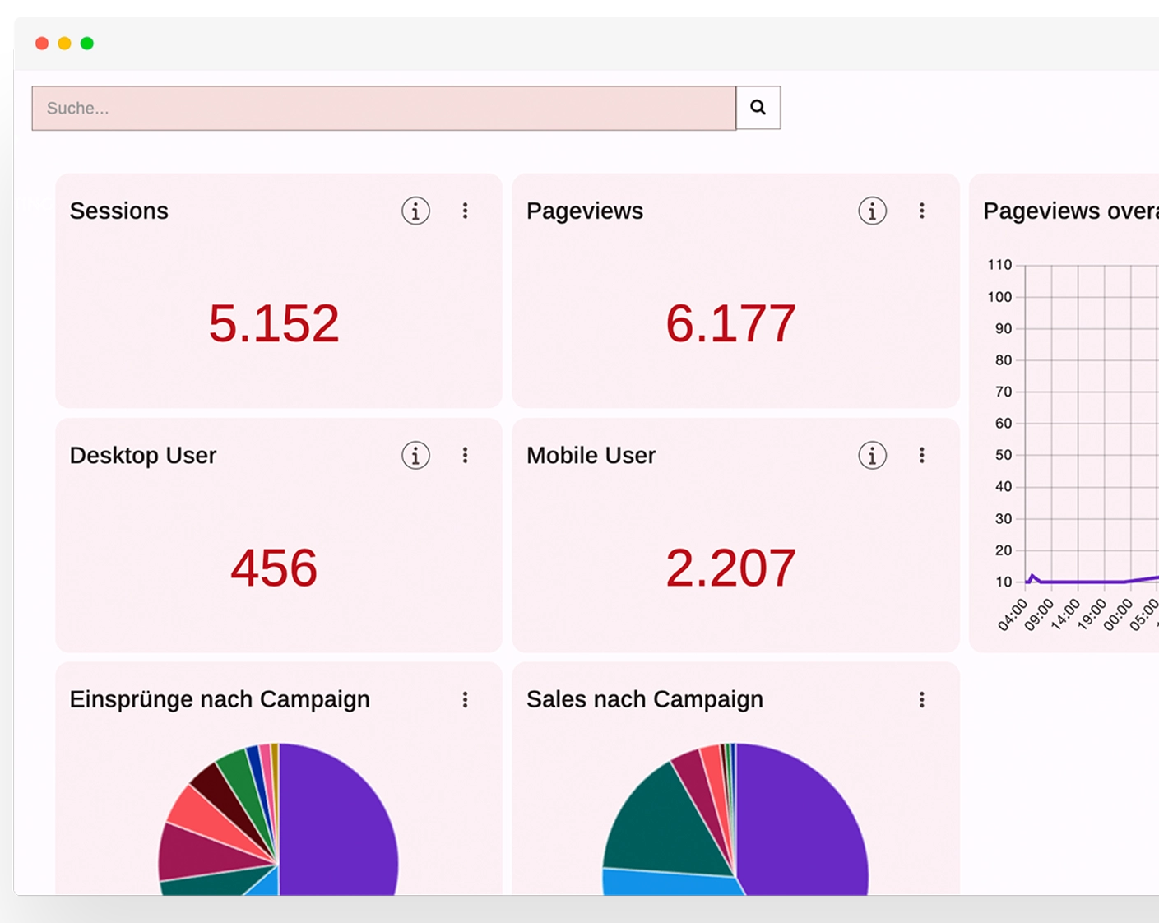Open Desktop User card kebab menu

point(465,456)
